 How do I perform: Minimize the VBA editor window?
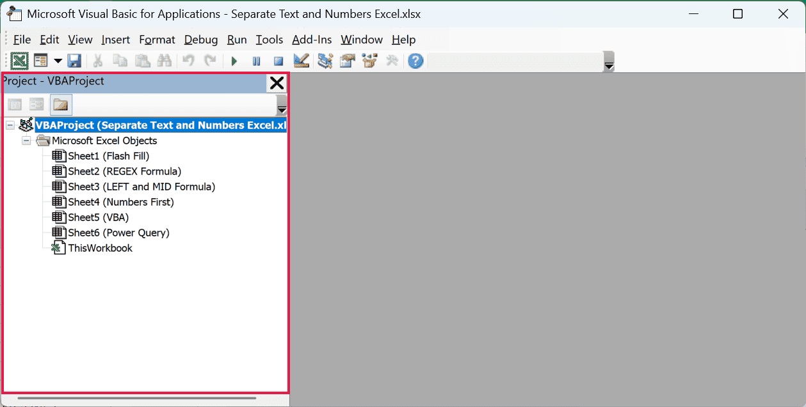(x=694, y=14)
